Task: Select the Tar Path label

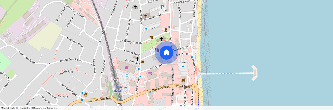Action: [x=63, y=97]
